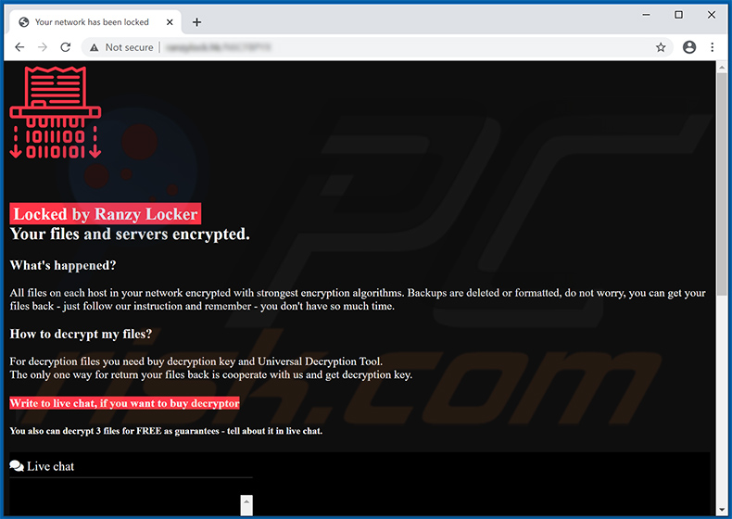
Task: Close the browser window
Action: click(712, 15)
